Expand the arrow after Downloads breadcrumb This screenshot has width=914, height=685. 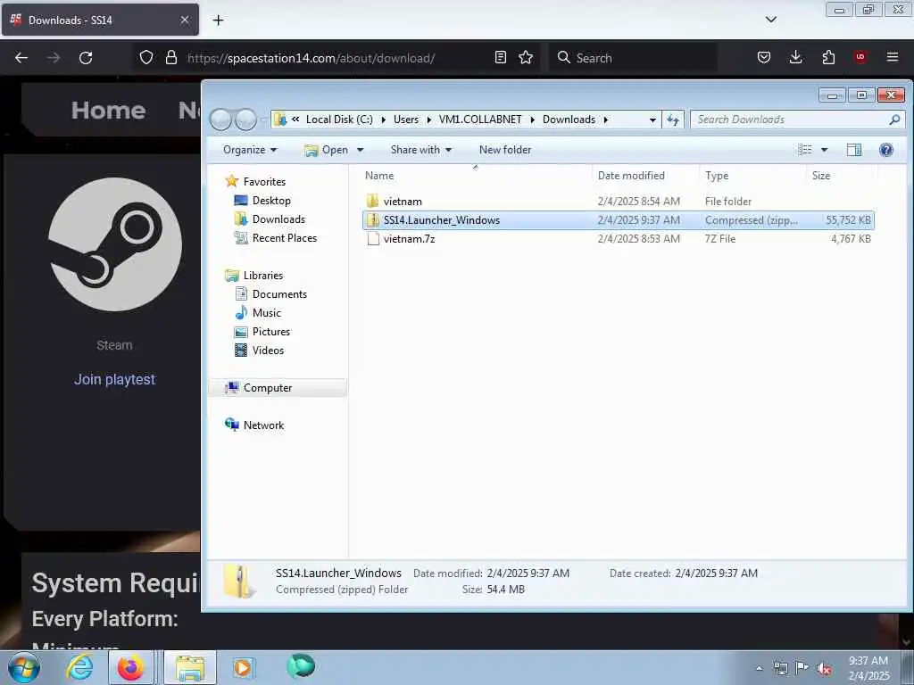606,120
